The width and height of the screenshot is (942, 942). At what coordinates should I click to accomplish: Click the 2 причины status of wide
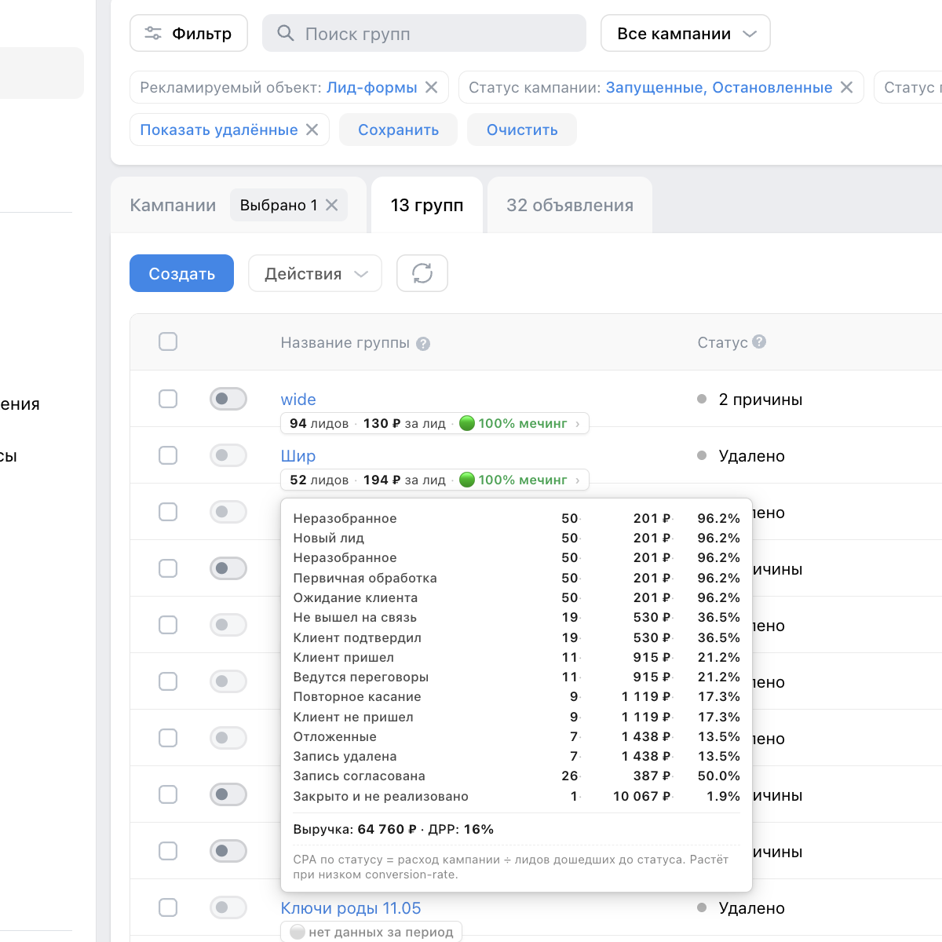coord(760,400)
